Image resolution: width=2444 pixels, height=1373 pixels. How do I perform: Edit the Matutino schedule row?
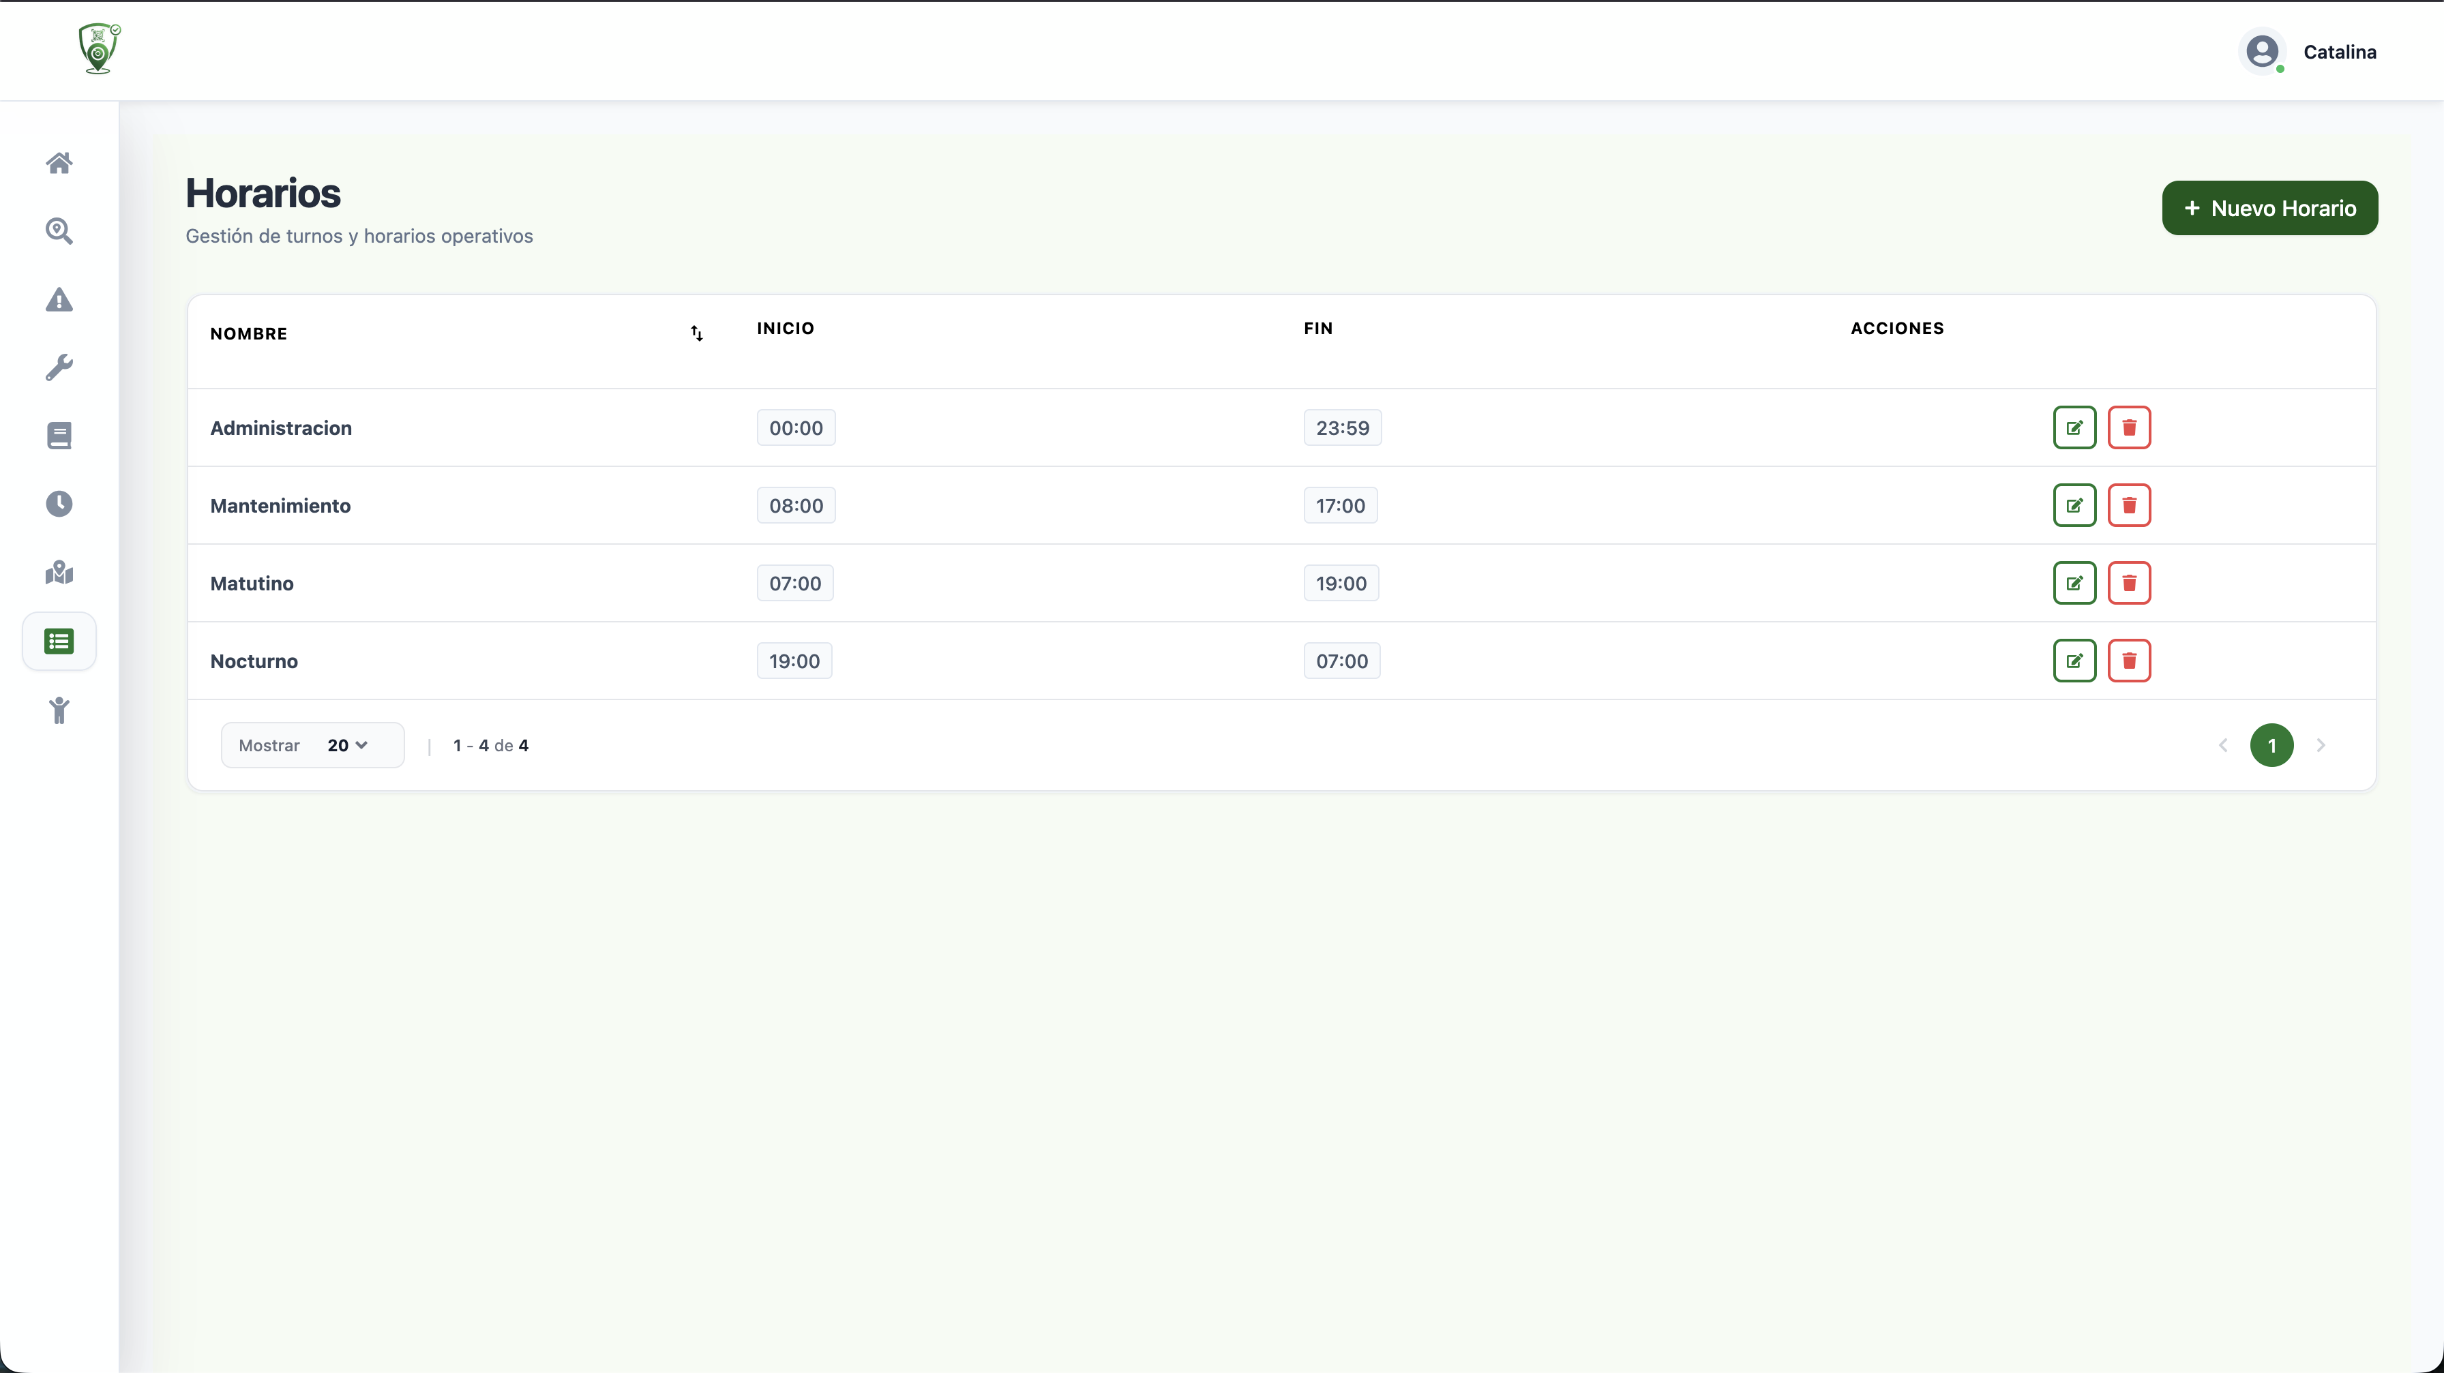click(2074, 583)
